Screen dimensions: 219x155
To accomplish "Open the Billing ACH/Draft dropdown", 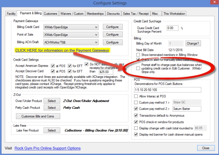I will click(71, 42).
